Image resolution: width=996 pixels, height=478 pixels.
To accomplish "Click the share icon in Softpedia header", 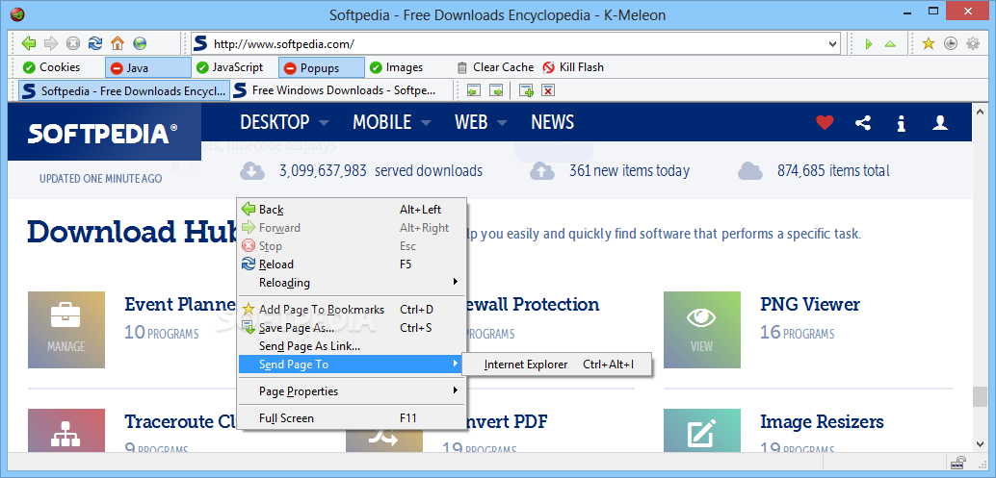I will pos(863,123).
